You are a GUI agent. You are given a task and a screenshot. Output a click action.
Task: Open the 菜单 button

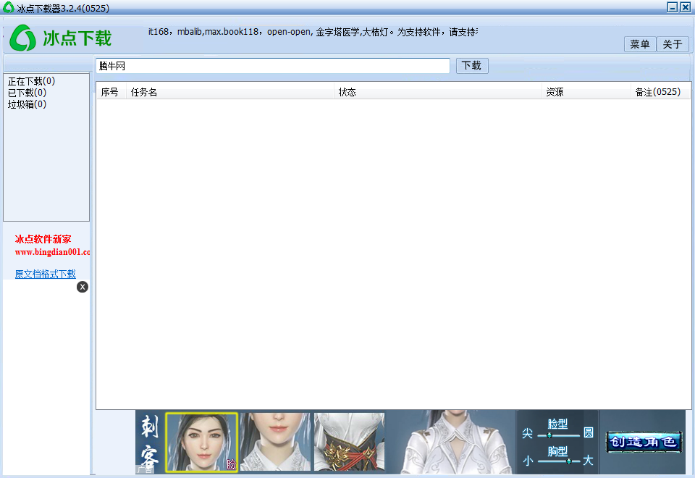(x=639, y=44)
